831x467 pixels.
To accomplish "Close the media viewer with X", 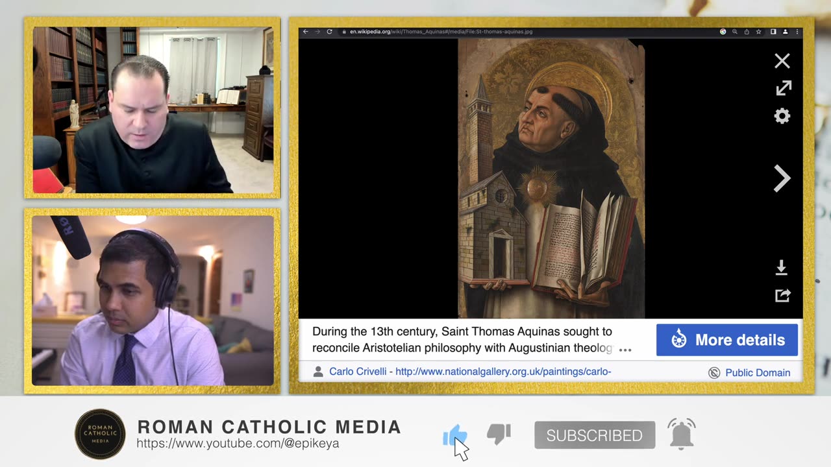I will coord(782,61).
